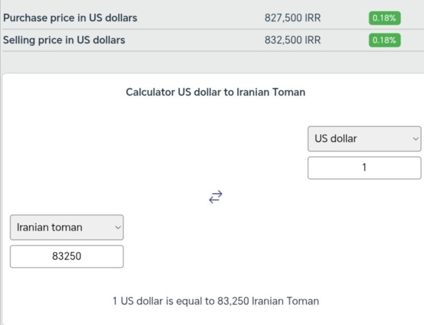The width and height of the screenshot is (424, 325).
Task: Click the US dollar amount input showing 1
Action: point(364,167)
